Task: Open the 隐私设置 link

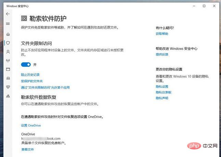Action: [162, 87]
